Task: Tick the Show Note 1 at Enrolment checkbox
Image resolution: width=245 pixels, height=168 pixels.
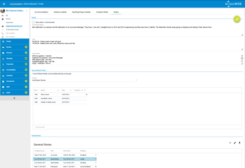Action: 34,22
